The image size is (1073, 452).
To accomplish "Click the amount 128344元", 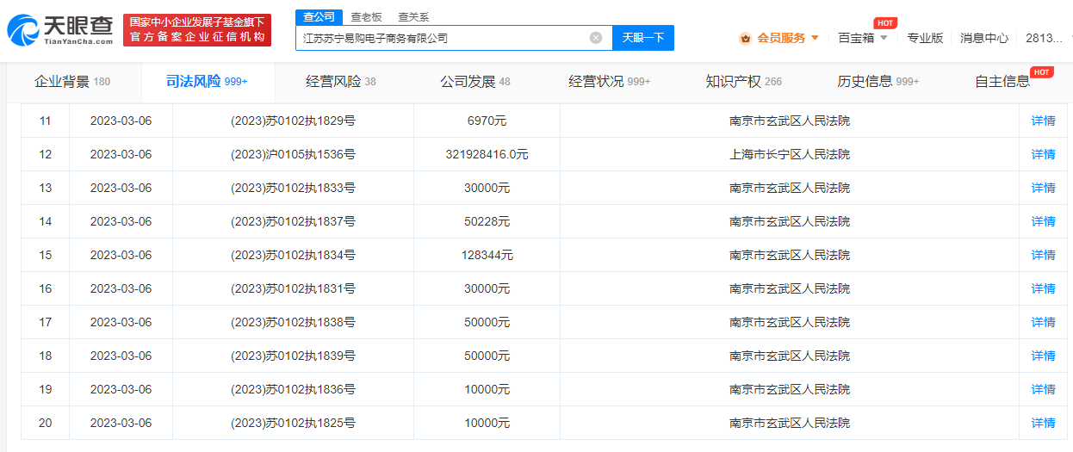I will click(x=487, y=255).
